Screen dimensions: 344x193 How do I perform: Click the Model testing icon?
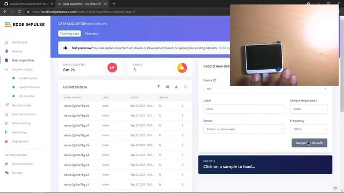click(x=6, y=123)
